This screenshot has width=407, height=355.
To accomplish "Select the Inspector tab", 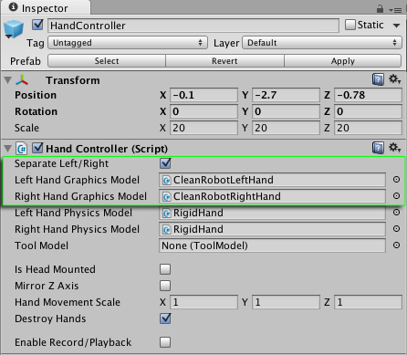I will pos(46,7).
